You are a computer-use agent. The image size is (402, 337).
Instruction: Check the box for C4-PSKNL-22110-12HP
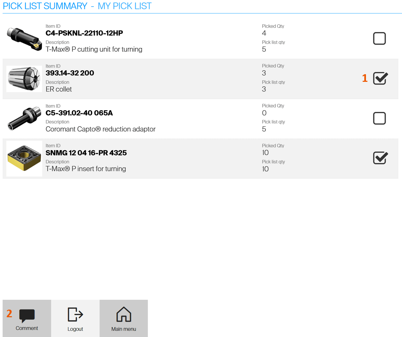coord(379,38)
